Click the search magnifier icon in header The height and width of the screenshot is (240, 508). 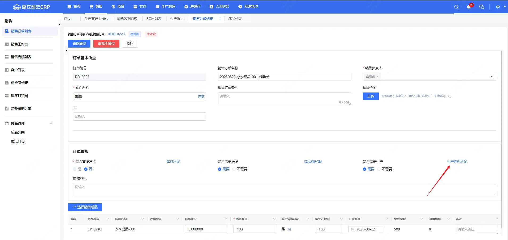(456, 7)
